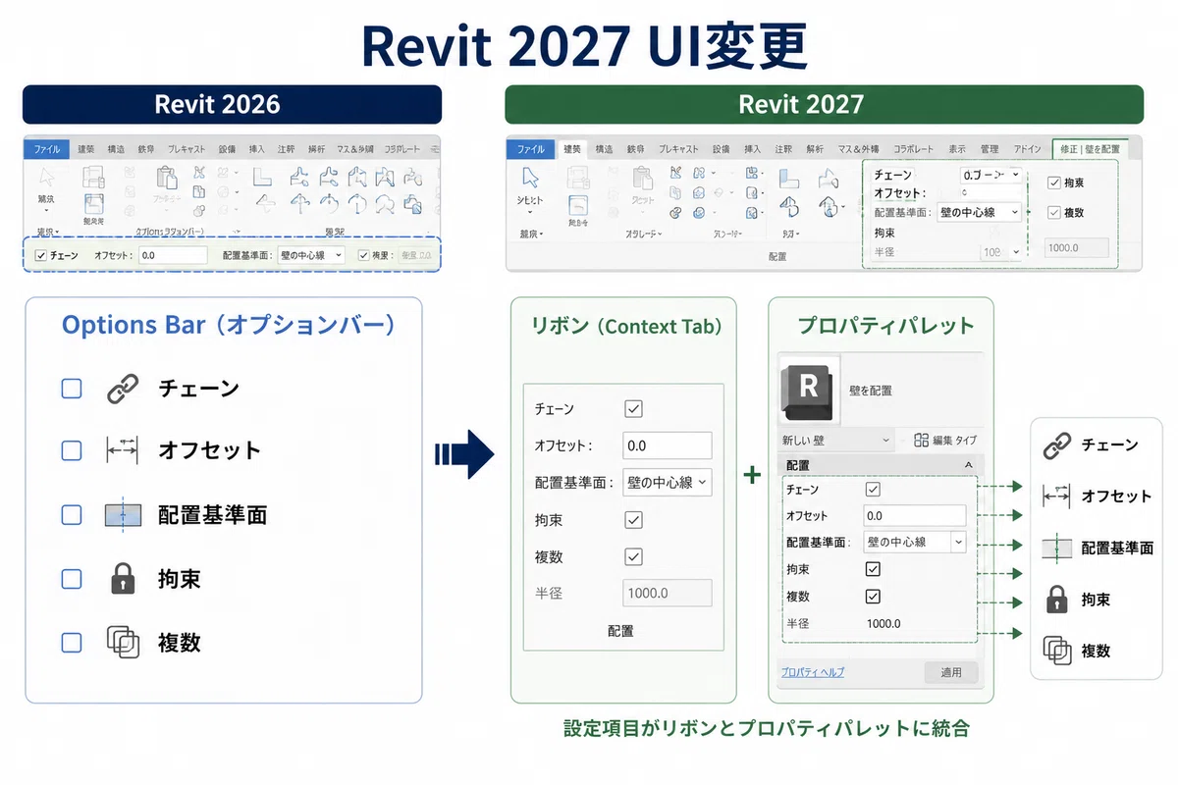Viewport: 1178px width, 785px height.
Task: Select the arrow cursor tool in the Revit 2027 ribbon
Action: click(530, 178)
